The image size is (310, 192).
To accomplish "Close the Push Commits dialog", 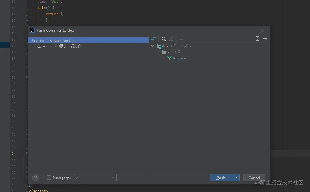I will (262, 30).
